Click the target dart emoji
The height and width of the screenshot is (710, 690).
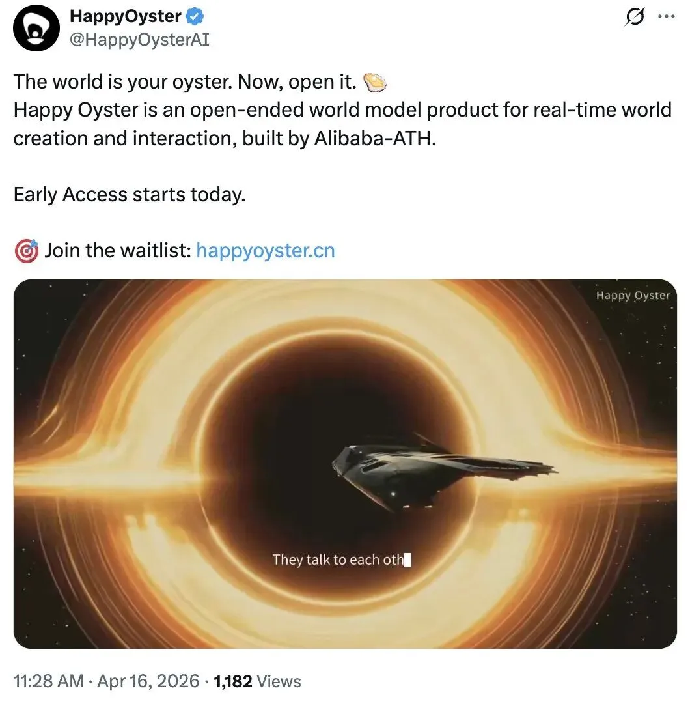tap(26, 251)
